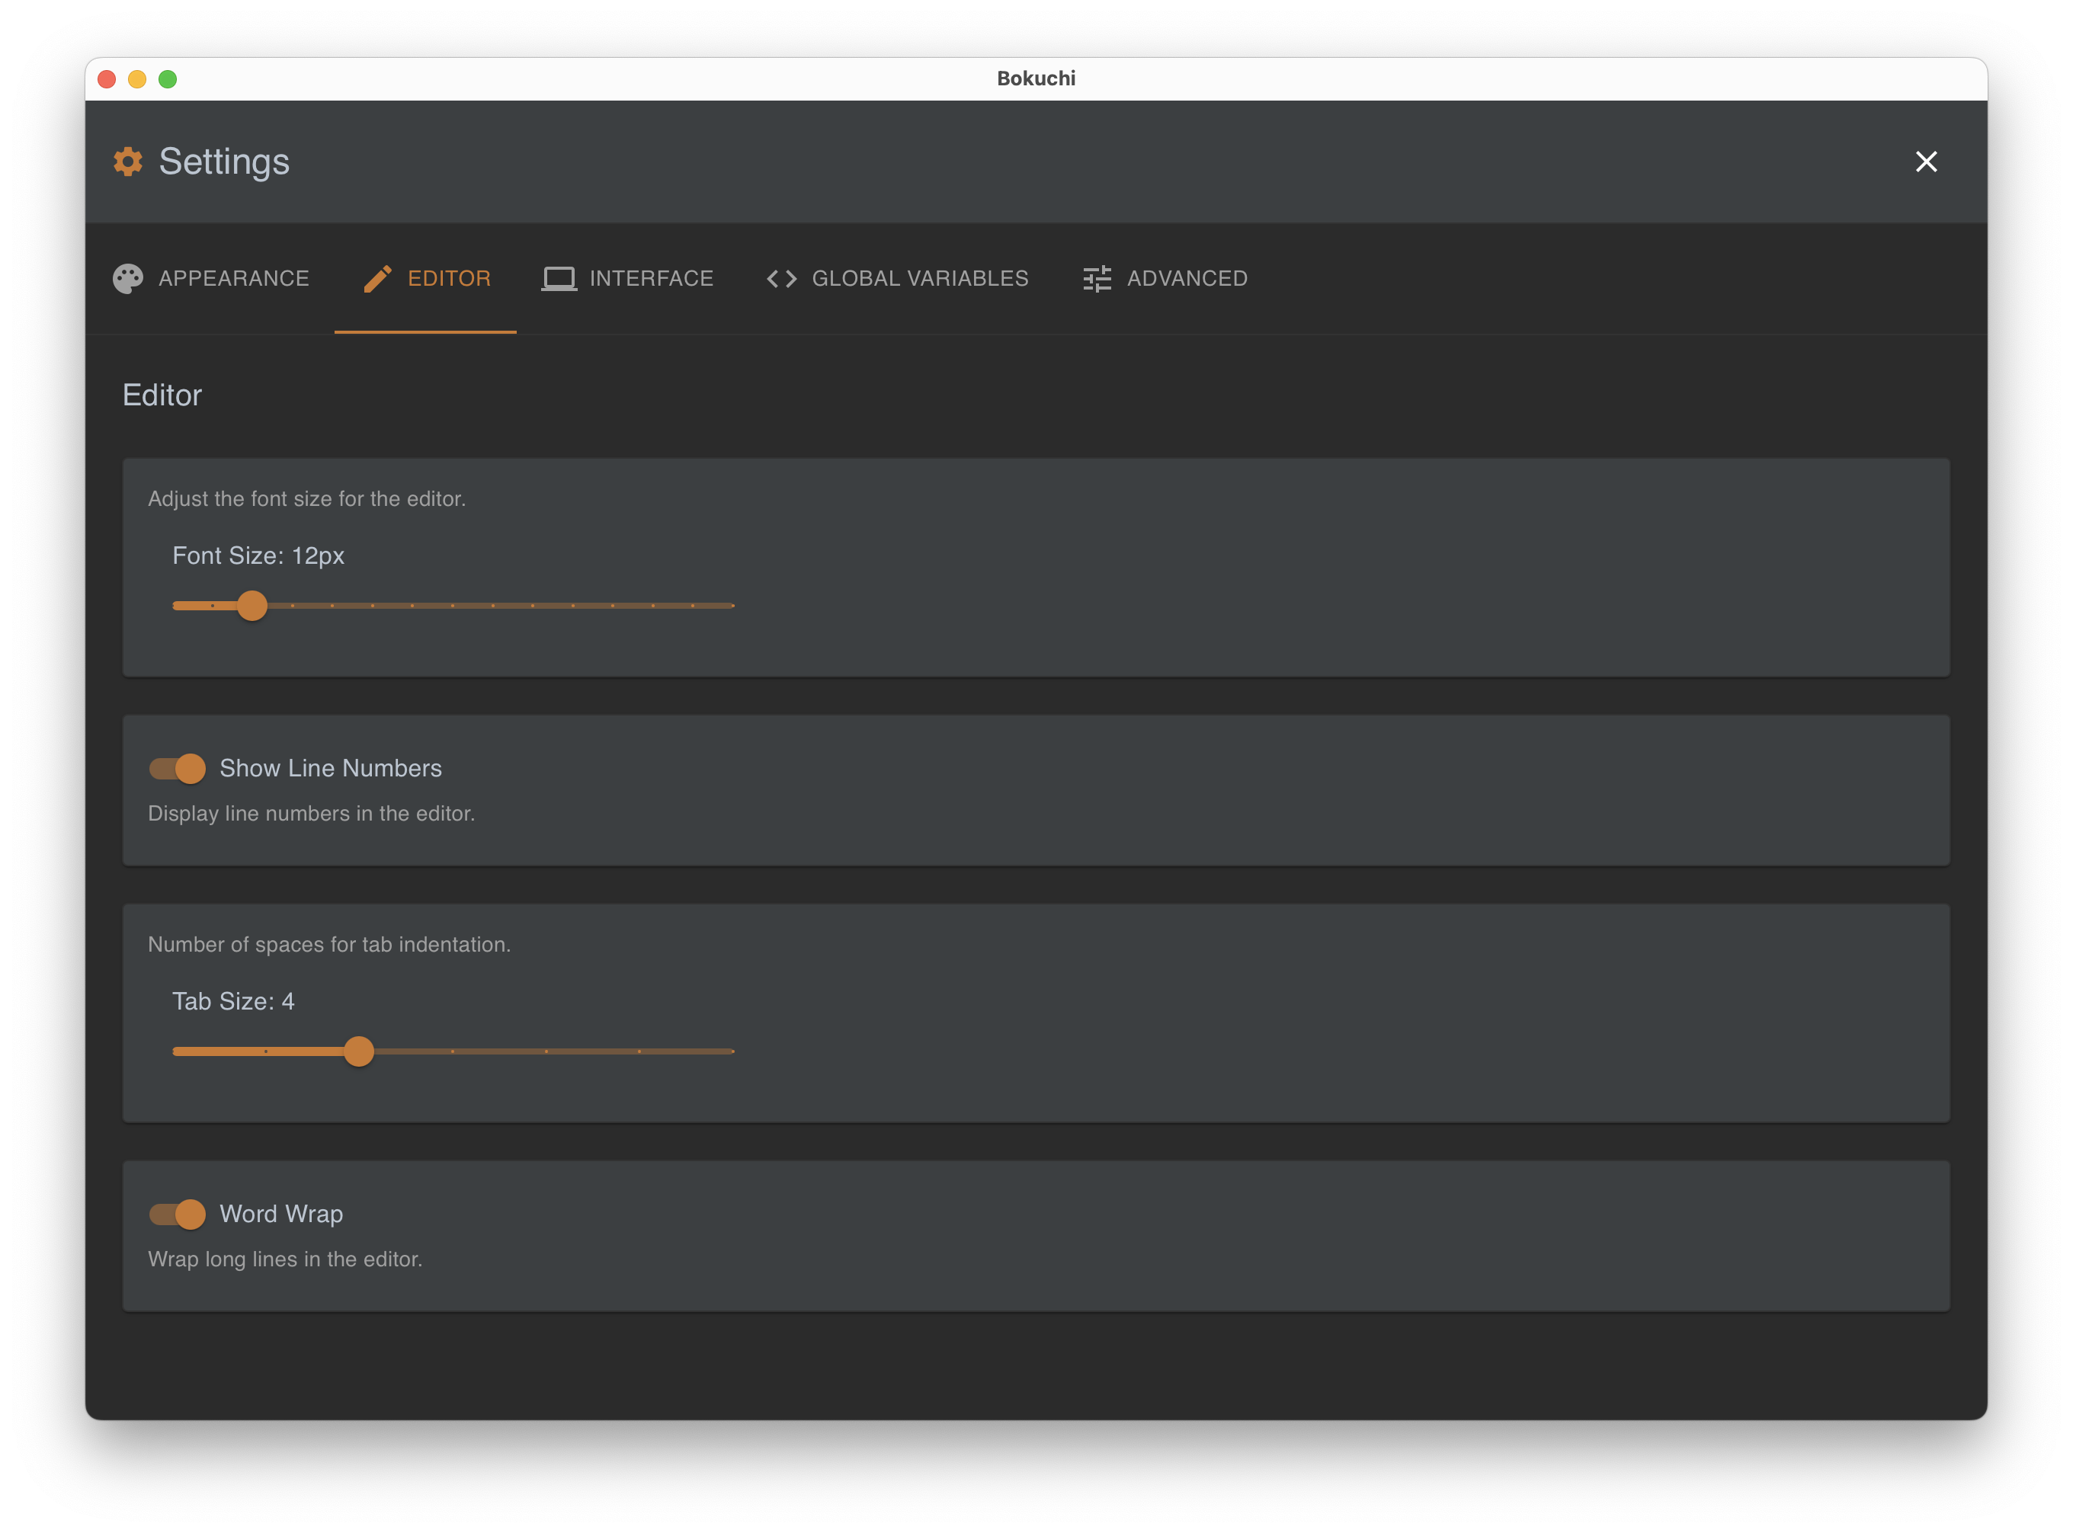Click the Tab Size slider knob
The width and height of the screenshot is (2073, 1533).
[x=359, y=1051]
